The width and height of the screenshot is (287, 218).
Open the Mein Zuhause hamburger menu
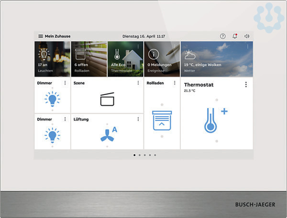click(41, 36)
